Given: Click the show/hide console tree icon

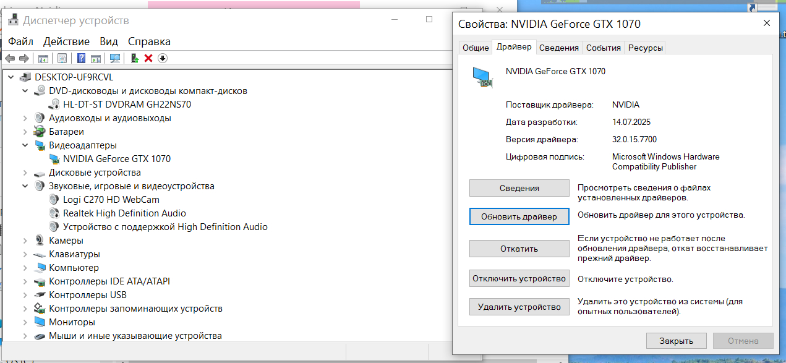Looking at the screenshot, I should pos(43,58).
